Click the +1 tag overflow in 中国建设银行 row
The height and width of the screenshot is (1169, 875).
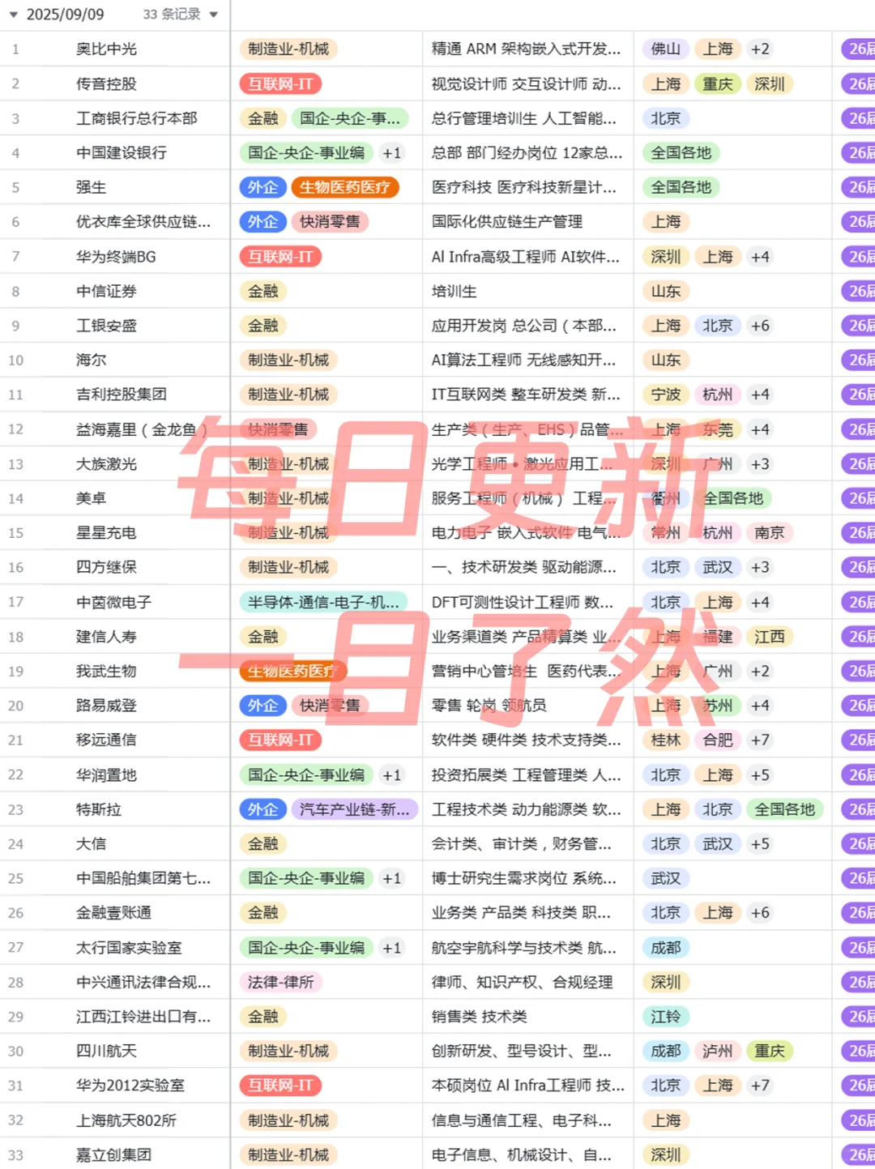(x=392, y=153)
